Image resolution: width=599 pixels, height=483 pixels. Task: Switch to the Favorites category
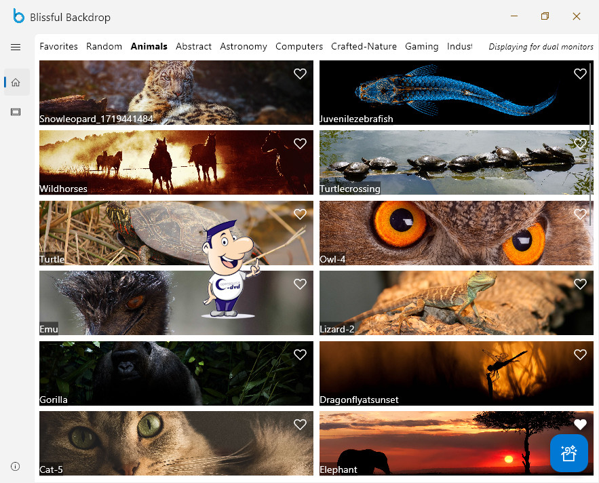[58, 47]
